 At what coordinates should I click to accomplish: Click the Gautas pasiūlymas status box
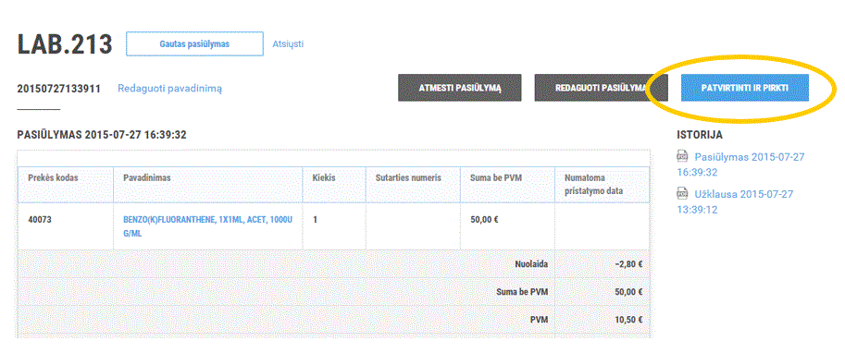(194, 43)
